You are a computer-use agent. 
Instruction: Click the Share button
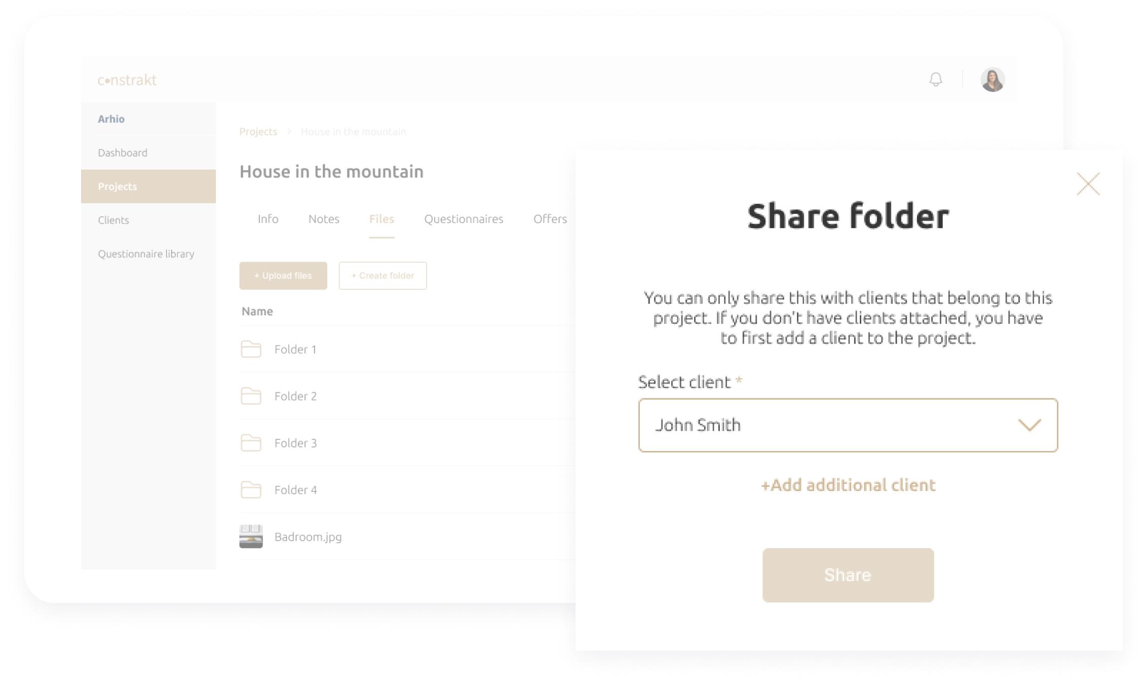pos(848,575)
